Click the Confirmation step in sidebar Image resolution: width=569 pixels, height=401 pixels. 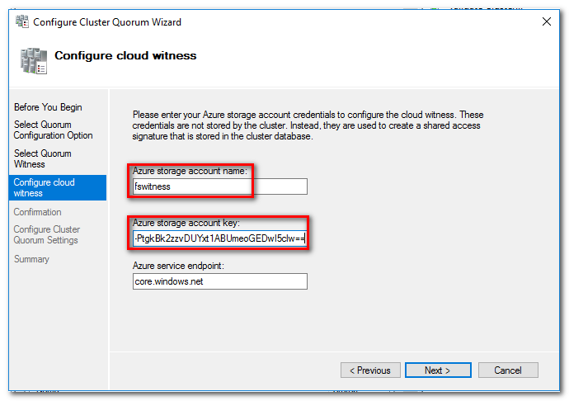click(x=37, y=212)
